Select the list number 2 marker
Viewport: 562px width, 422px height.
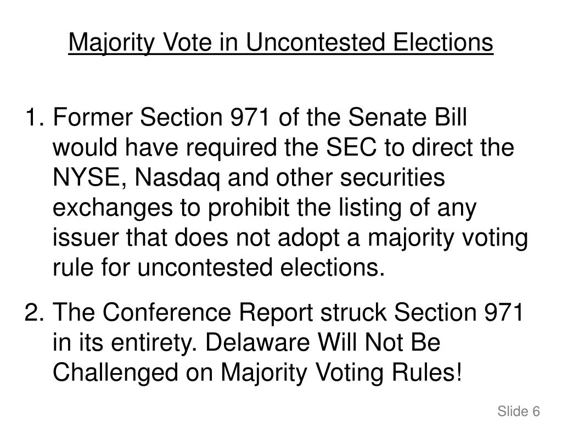click(35, 312)
